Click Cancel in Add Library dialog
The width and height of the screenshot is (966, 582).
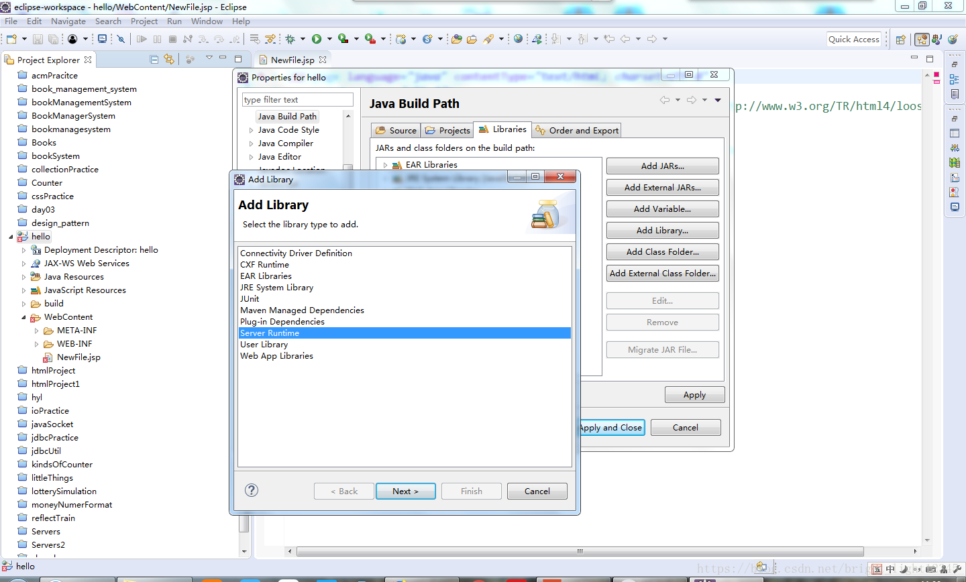click(x=537, y=491)
